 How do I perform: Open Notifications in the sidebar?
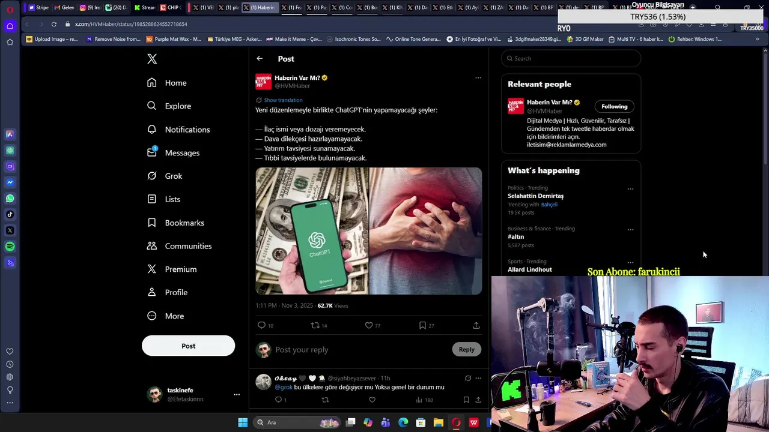[x=178, y=130]
